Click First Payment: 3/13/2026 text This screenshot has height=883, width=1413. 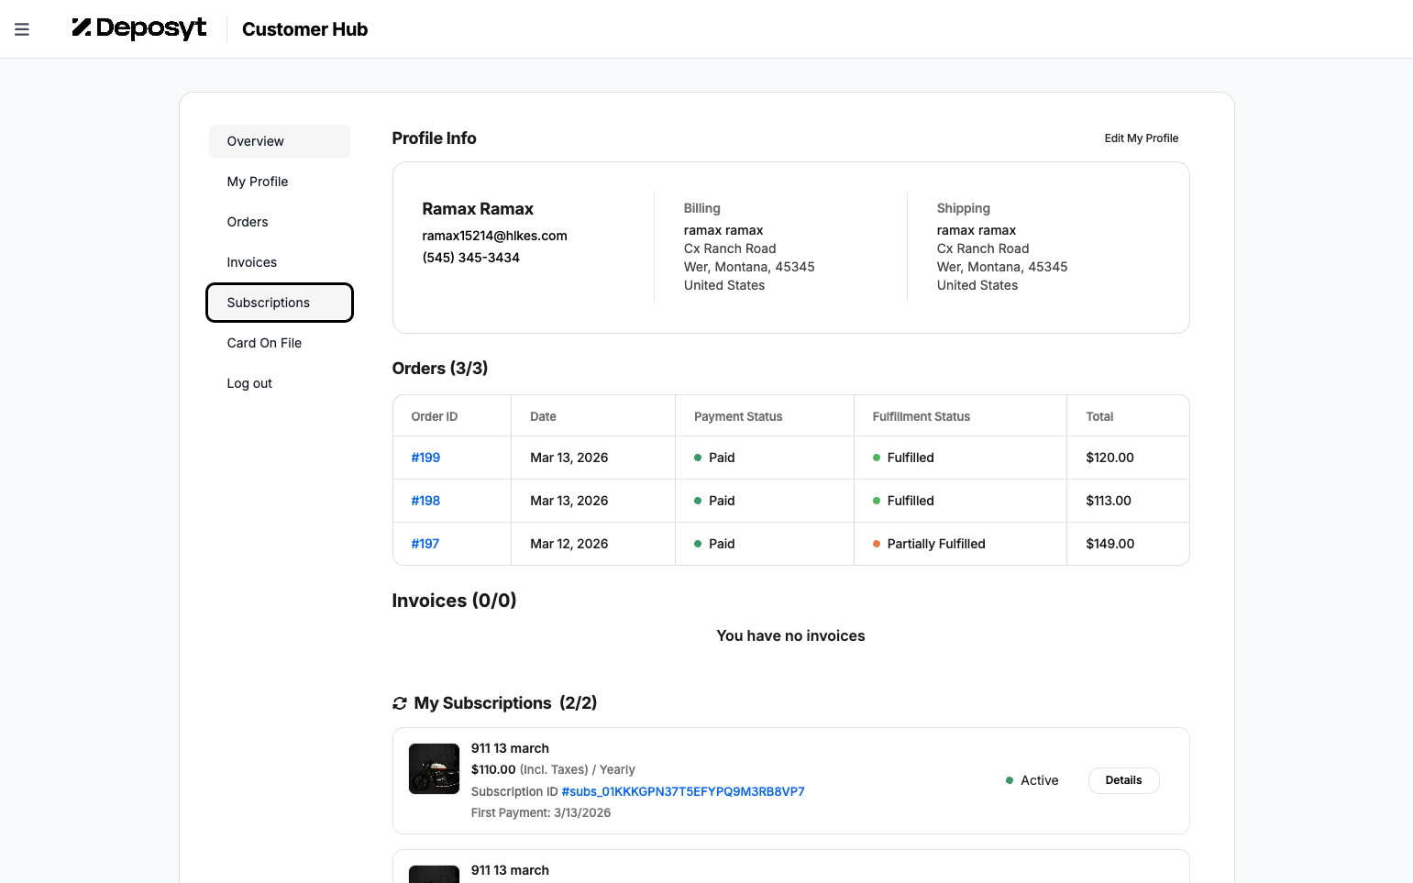tap(541, 812)
